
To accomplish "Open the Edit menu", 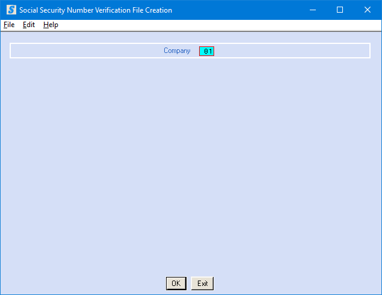I will coord(29,25).
